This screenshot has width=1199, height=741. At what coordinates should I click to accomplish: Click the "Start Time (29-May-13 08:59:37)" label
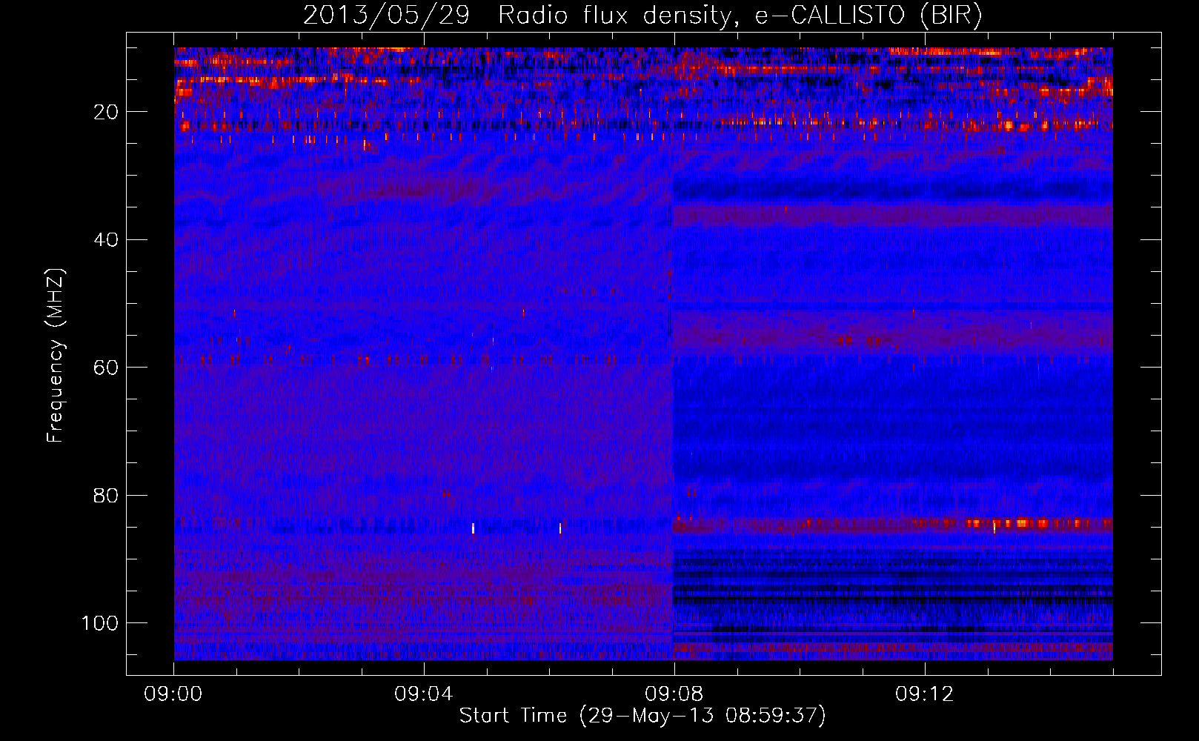(x=642, y=716)
